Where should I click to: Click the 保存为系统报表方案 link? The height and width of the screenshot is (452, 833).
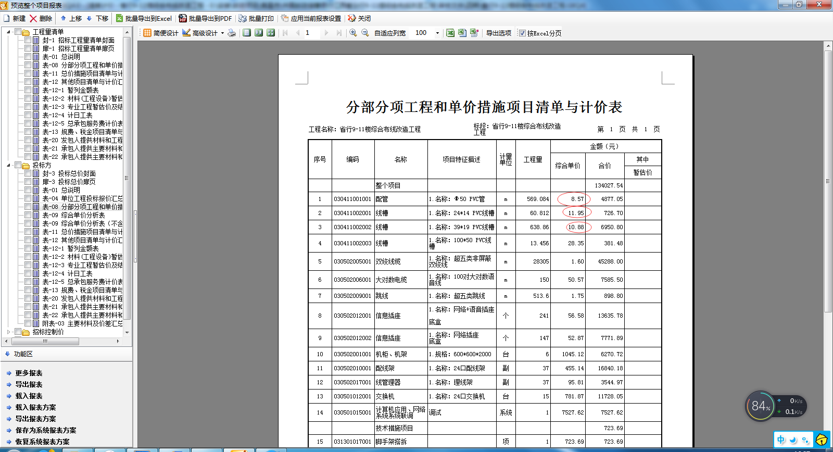(x=46, y=430)
